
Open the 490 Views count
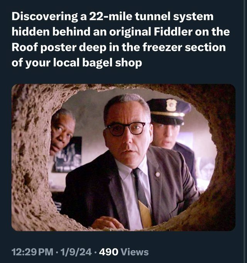(x=124, y=252)
